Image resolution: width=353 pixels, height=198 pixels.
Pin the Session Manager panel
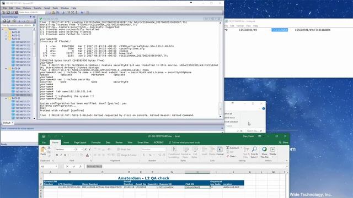click(31, 17)
